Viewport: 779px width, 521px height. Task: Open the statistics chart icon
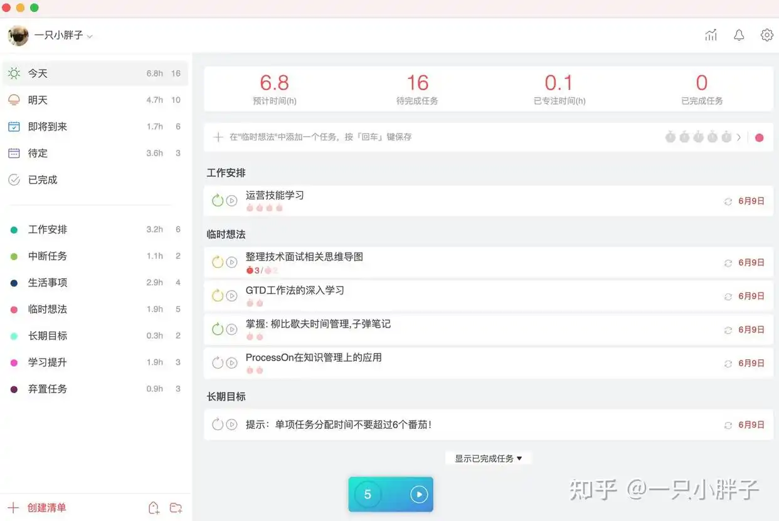tap(711, 35)
